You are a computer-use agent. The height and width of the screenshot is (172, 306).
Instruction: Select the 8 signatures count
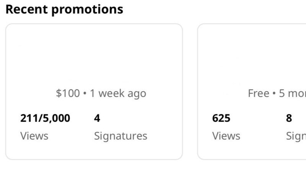coord(289,118)
